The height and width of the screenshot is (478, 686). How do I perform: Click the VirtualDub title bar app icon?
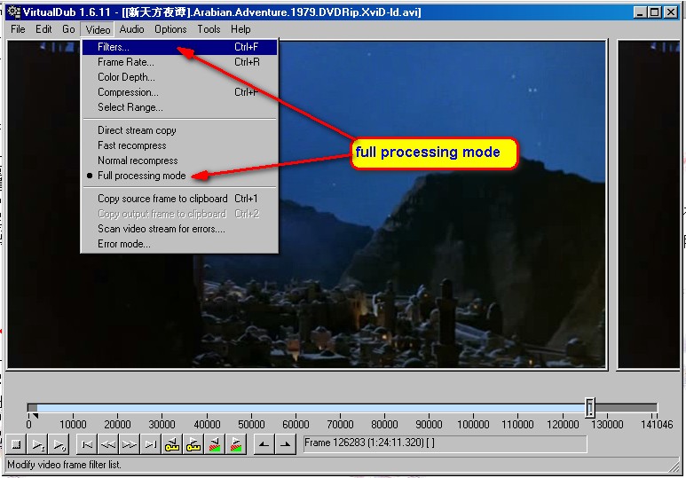pos(13,12)
